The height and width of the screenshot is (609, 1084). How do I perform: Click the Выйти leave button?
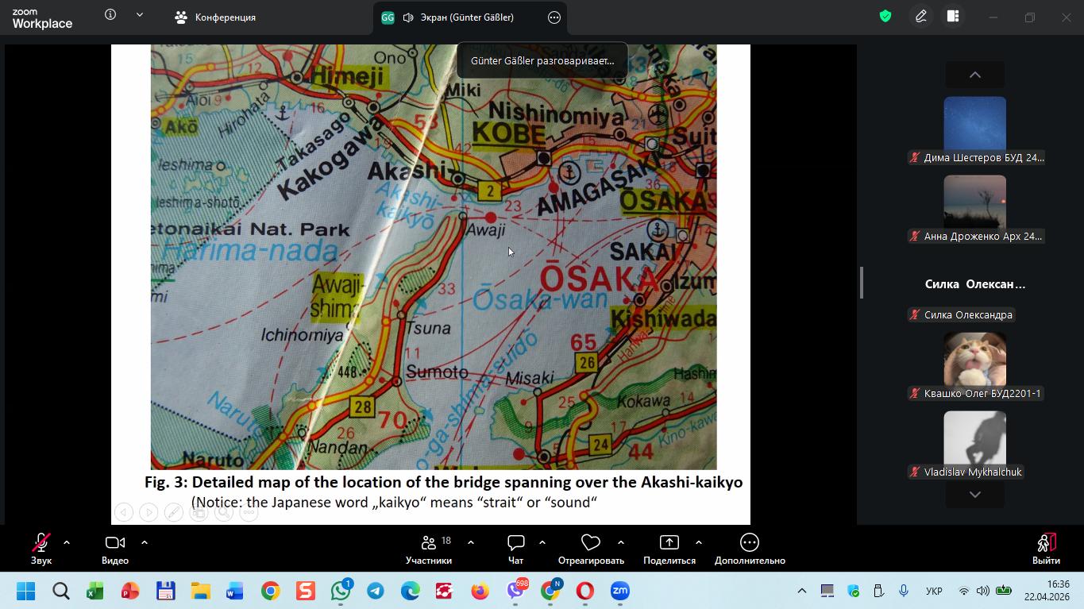coord(1046,548)
